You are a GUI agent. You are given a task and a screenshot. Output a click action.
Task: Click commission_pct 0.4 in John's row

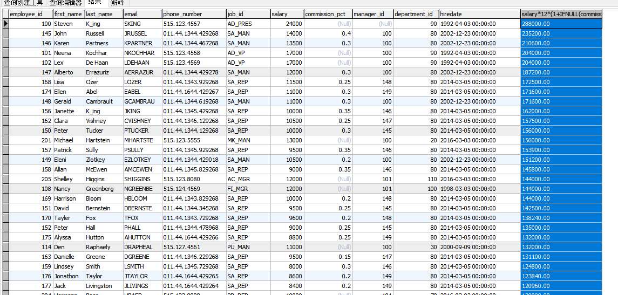328,33
